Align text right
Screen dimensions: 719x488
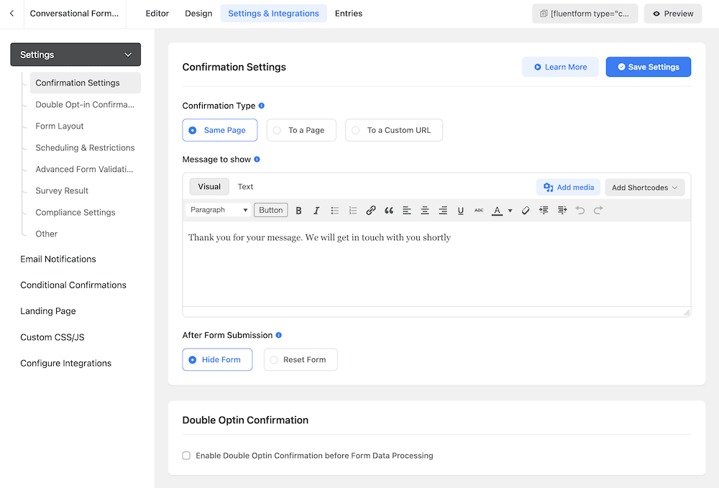pos(443,211)
